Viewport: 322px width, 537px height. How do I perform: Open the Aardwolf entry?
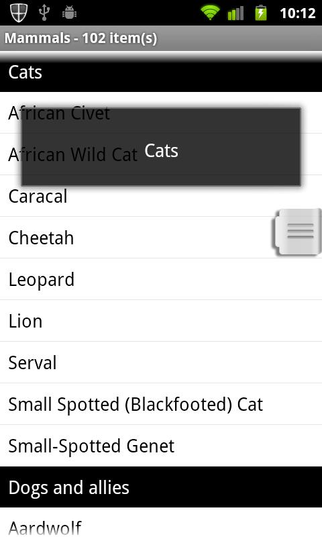point(161,522)
